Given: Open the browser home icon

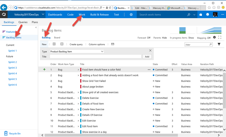Looking at the screenshot, I should (209, 8).
